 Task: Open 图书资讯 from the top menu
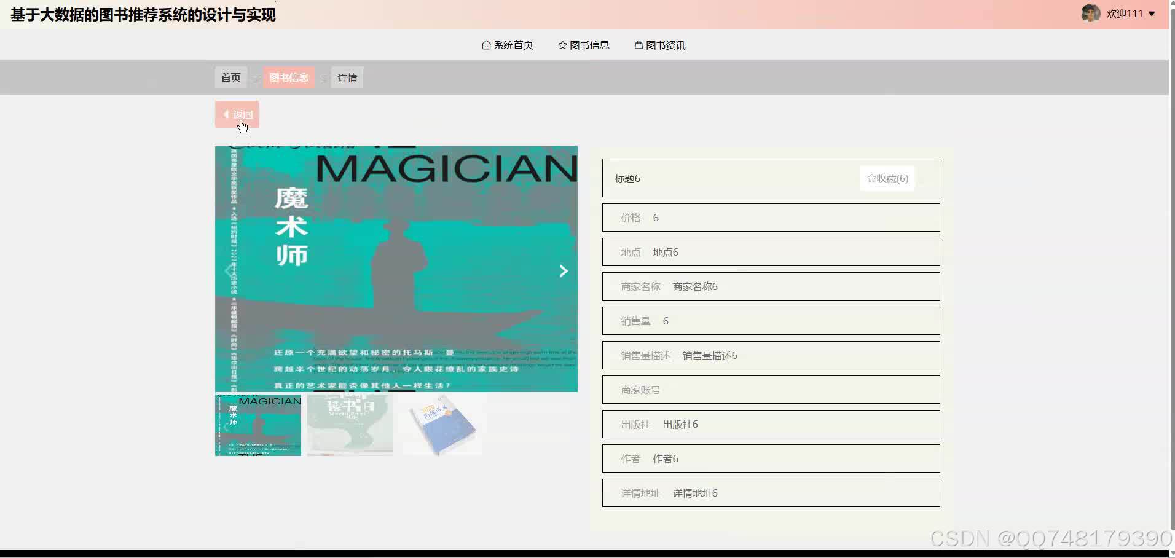pos(665,45)
